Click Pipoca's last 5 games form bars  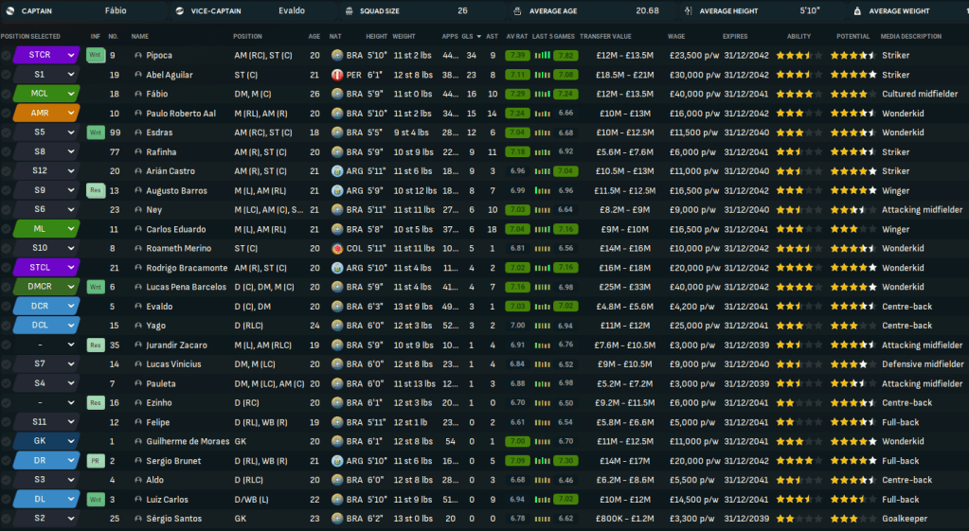(543, 55)
